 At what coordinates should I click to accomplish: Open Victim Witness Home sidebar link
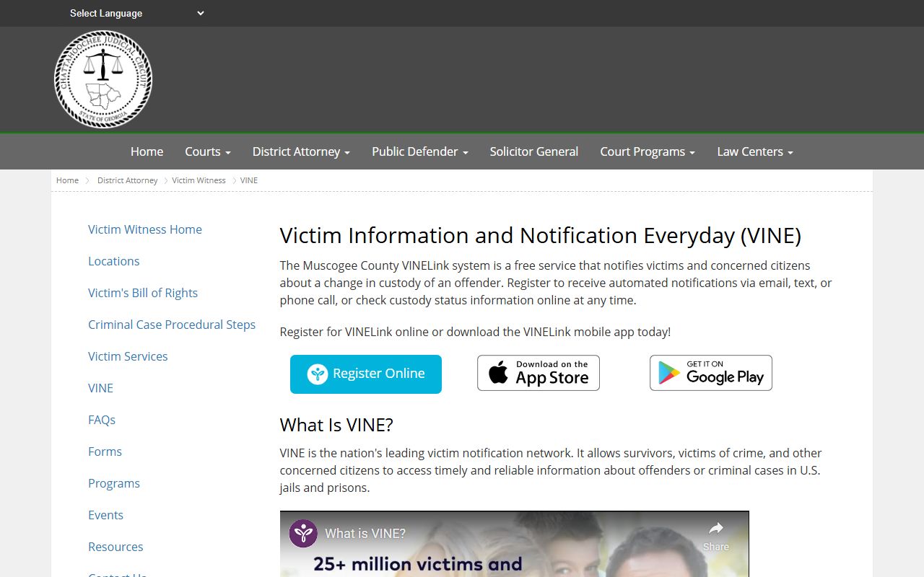point(145,229)
